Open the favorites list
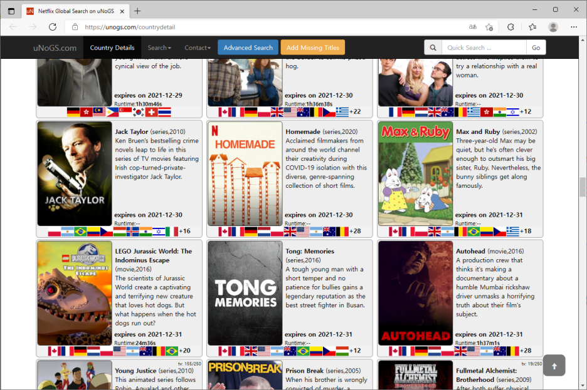This screenshot has width=587, height=390. point(532,27)
